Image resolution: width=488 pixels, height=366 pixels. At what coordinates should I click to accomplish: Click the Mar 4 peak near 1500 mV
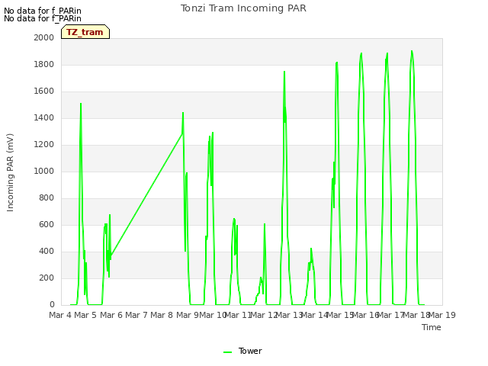click(81, 104)
